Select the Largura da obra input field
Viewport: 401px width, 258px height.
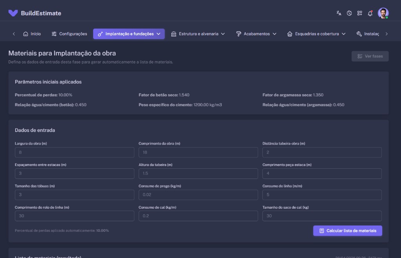pyautogui.click(x=74, y=152)
